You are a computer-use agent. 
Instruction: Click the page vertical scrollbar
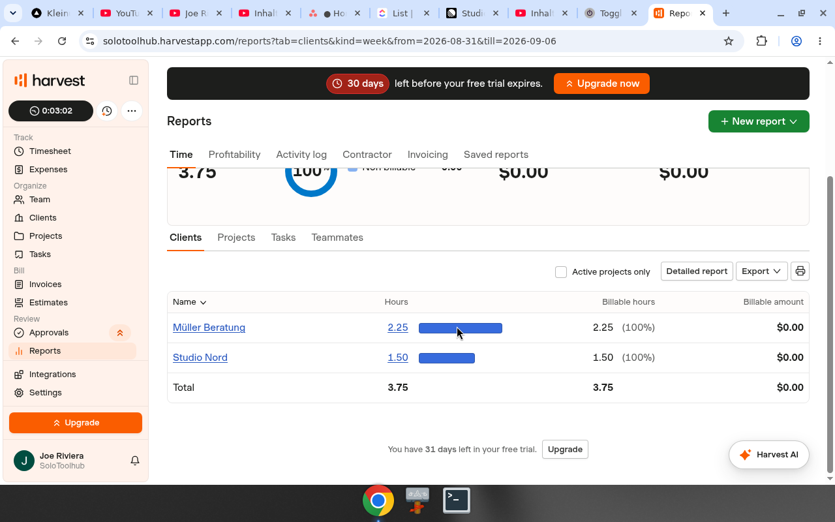click(x=830, y=324)
